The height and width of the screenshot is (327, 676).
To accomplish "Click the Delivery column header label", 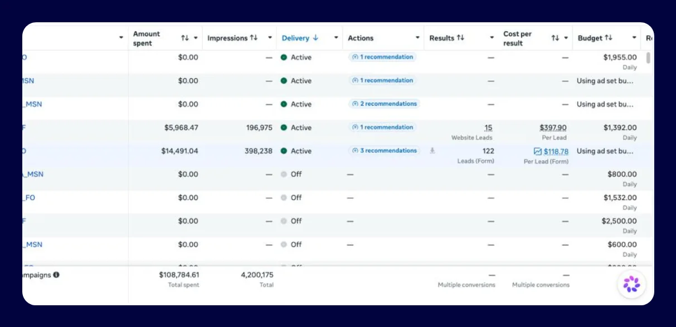I will [295, 38].
